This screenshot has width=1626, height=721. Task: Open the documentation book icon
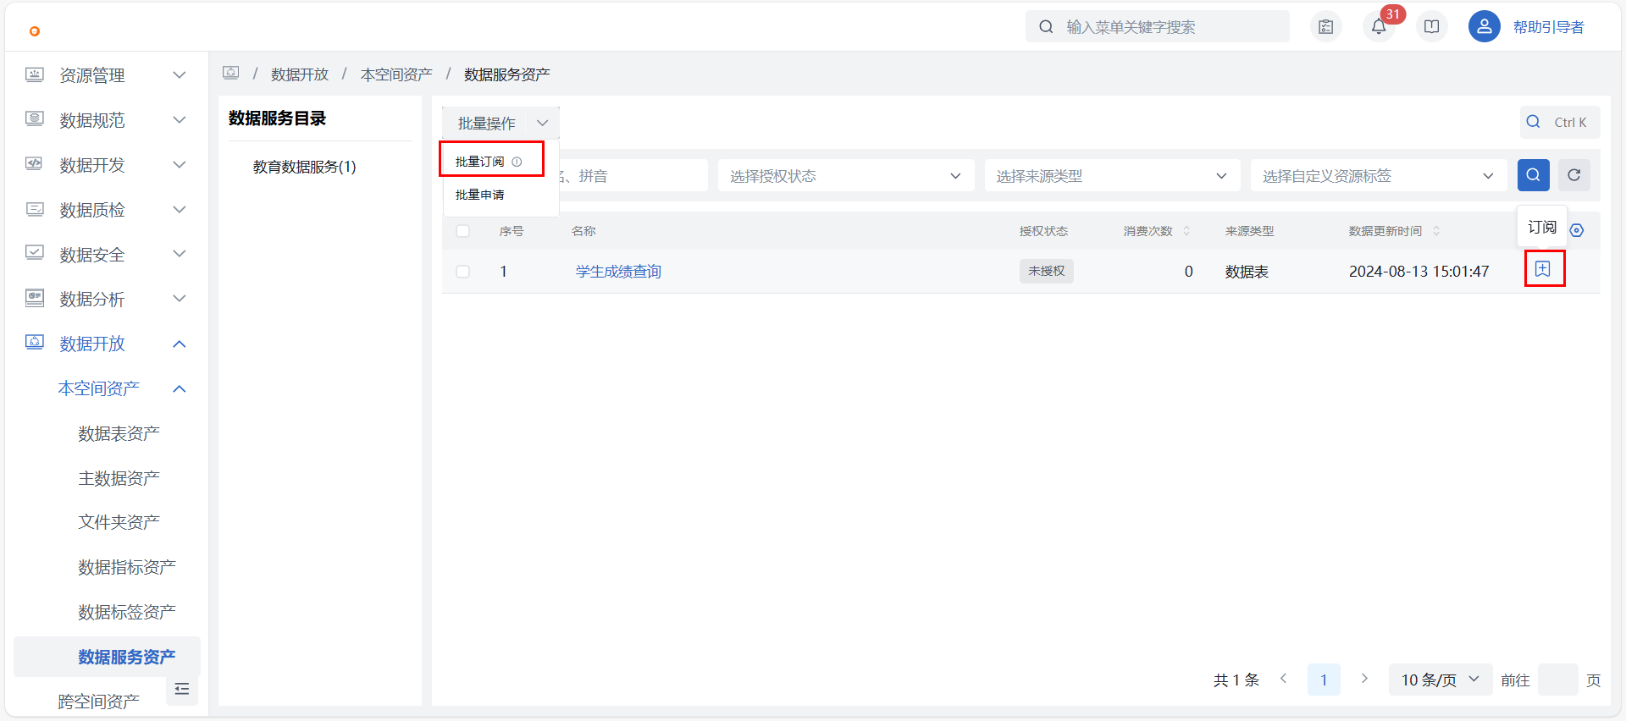[x=1432, y=26]
